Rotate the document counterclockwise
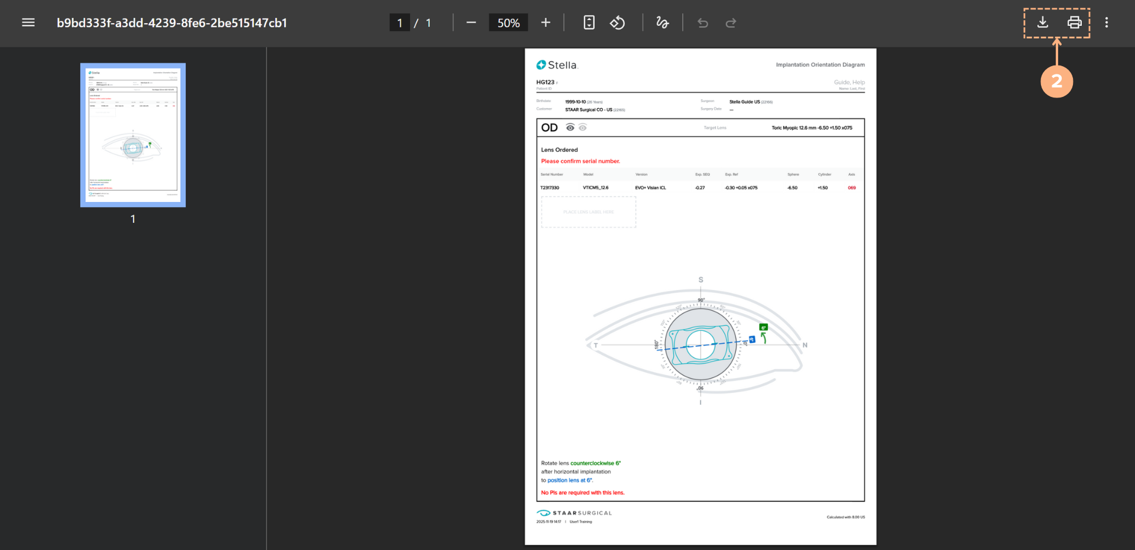Image resolution: width=1135 pixels, height=550 pixels. [617, 22]
